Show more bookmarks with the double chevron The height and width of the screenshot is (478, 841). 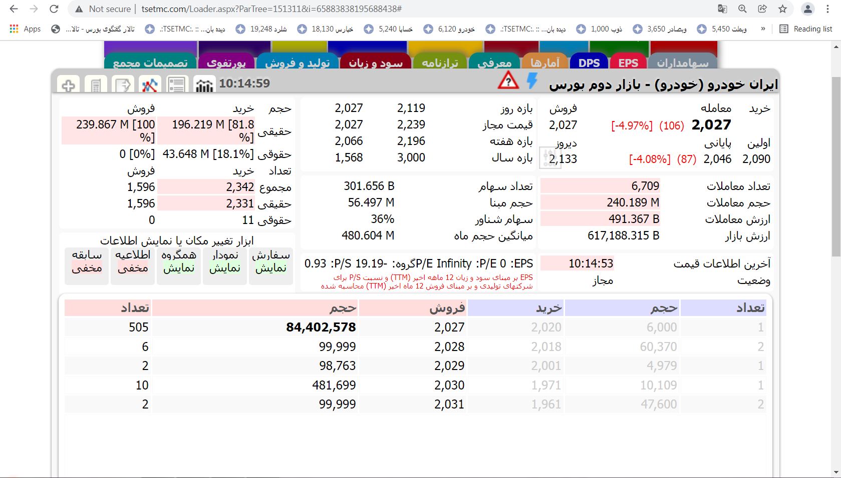click(763, 29)
